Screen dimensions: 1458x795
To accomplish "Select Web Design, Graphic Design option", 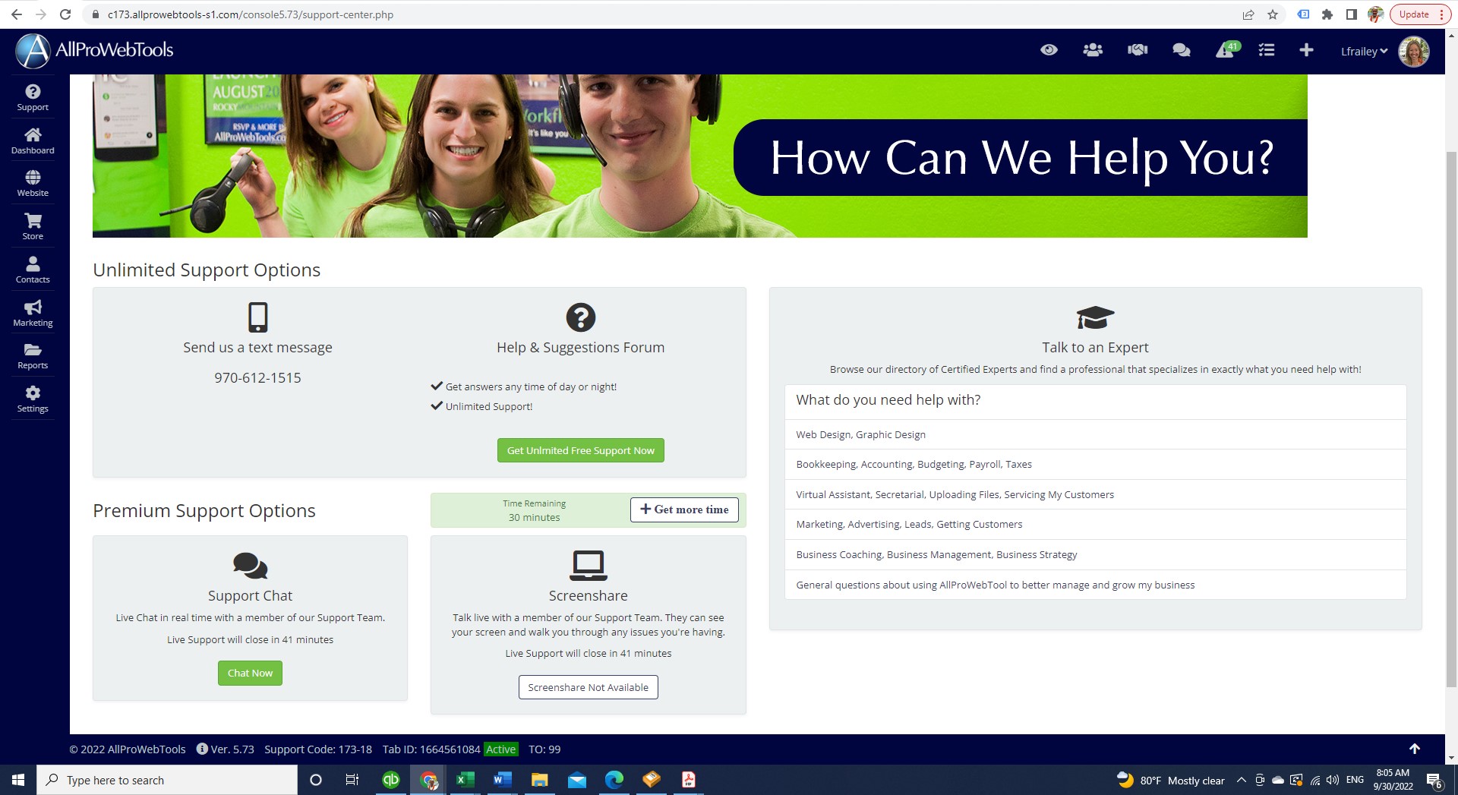I will click(1095, 434).
